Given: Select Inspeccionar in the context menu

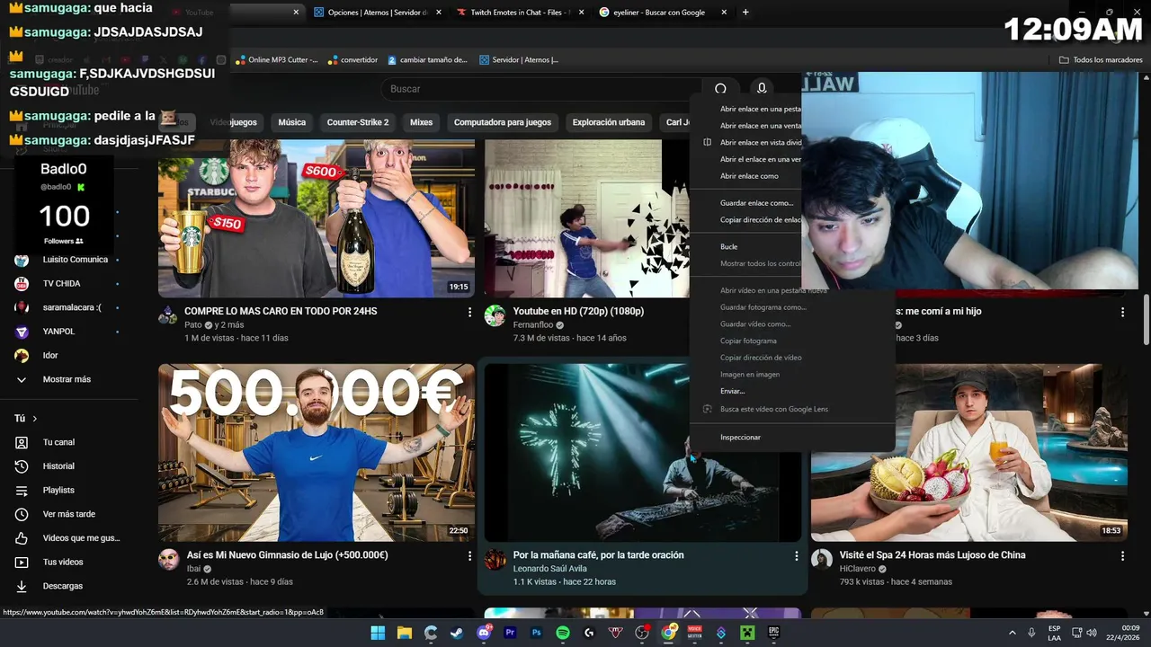Looking at the screenshot, I should (x=740, y=438).
